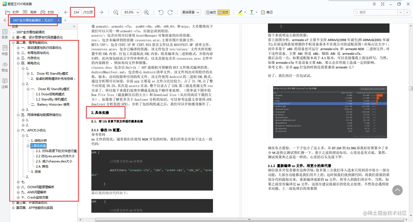Open the 预览 thumbnail preview panel
413x222 pixels.
click(5, 67)
